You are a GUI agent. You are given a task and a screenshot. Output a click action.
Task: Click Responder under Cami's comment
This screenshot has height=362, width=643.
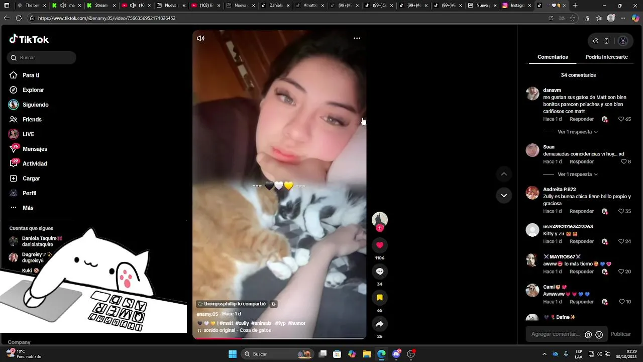pyautogui.click(x=582, y=302)
